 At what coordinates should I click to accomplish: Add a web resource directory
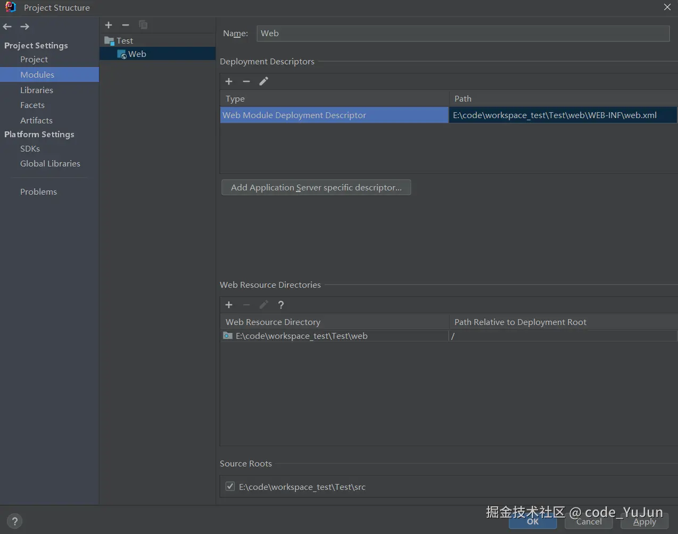coord(229,305)
